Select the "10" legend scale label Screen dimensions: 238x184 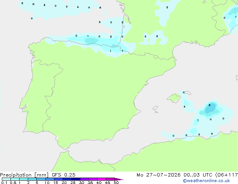point(47,182)
